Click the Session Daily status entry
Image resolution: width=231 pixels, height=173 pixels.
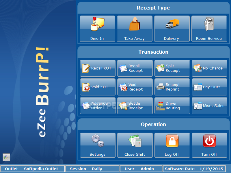click(92, 169)
